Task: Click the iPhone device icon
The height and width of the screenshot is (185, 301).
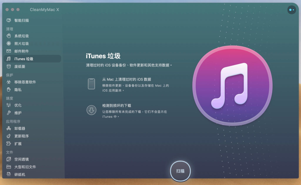Action: [x=91, y=84]
